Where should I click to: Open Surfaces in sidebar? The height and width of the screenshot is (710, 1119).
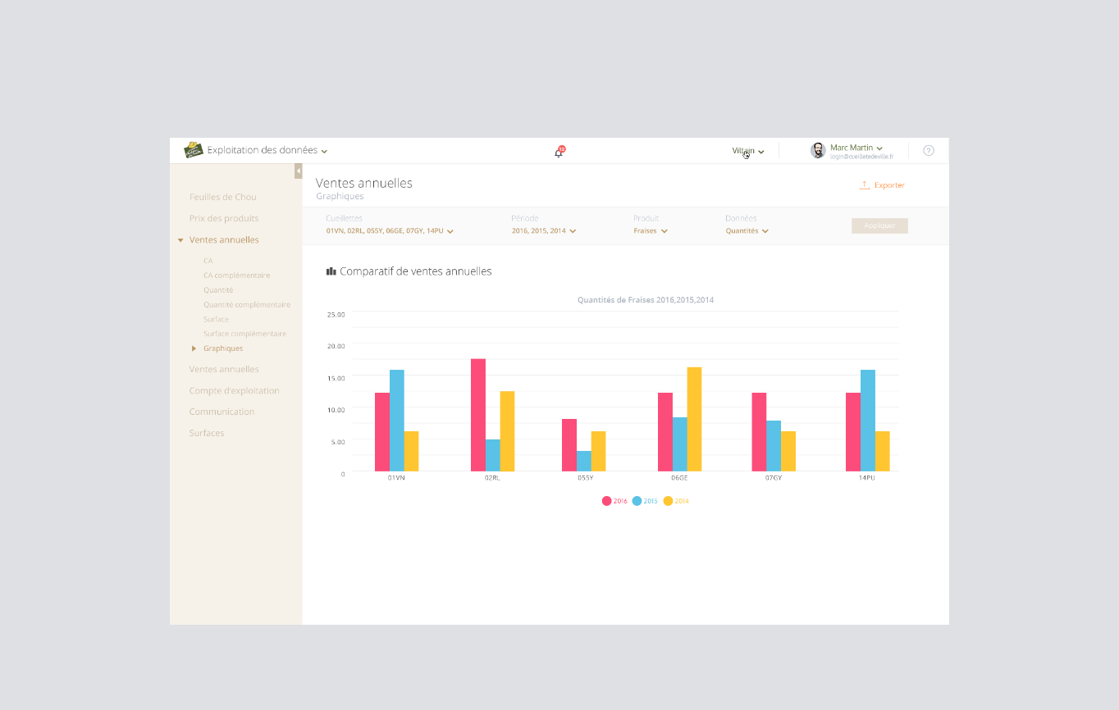pyautogui.click(x=207, y=434)
